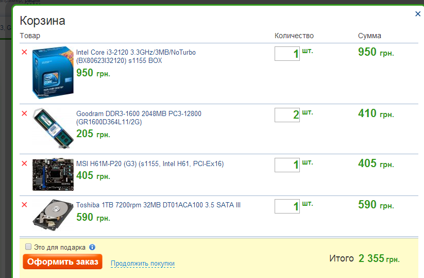Viewport: 424px width, 278px height.
Task: Remove Toshiba 1TB hard drive from cart
Action: [x=24, y=205]
